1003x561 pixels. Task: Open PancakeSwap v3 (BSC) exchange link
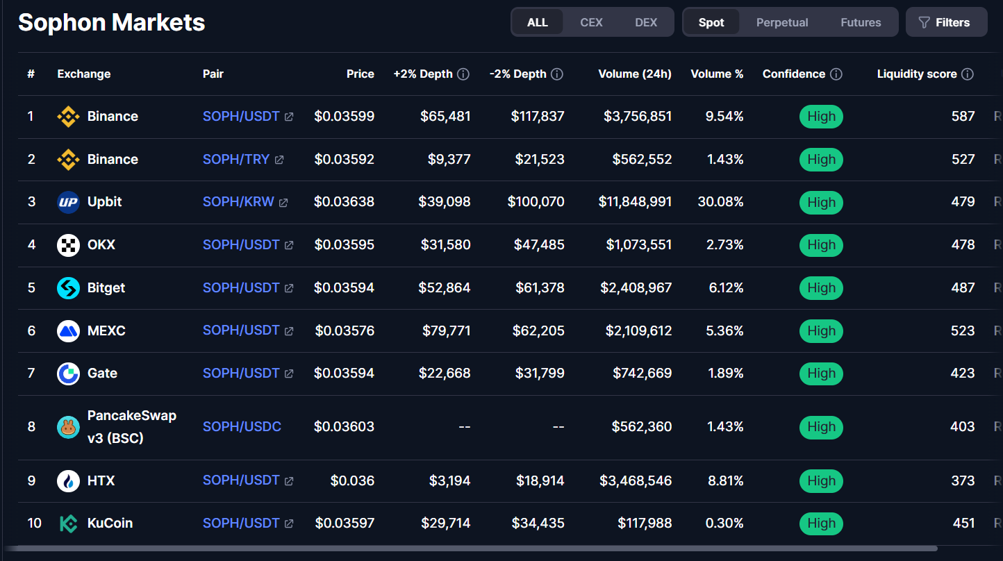(132, 427)
